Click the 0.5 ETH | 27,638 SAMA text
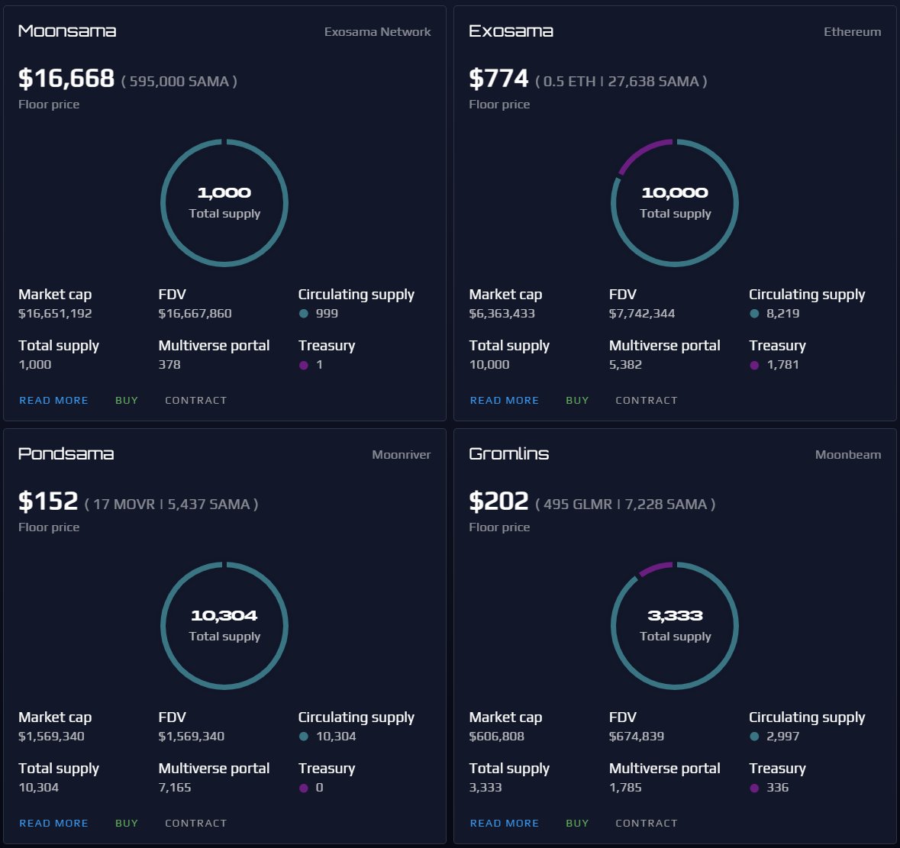The height and width of the screenshot is (848, 900). tap(621, 82)
